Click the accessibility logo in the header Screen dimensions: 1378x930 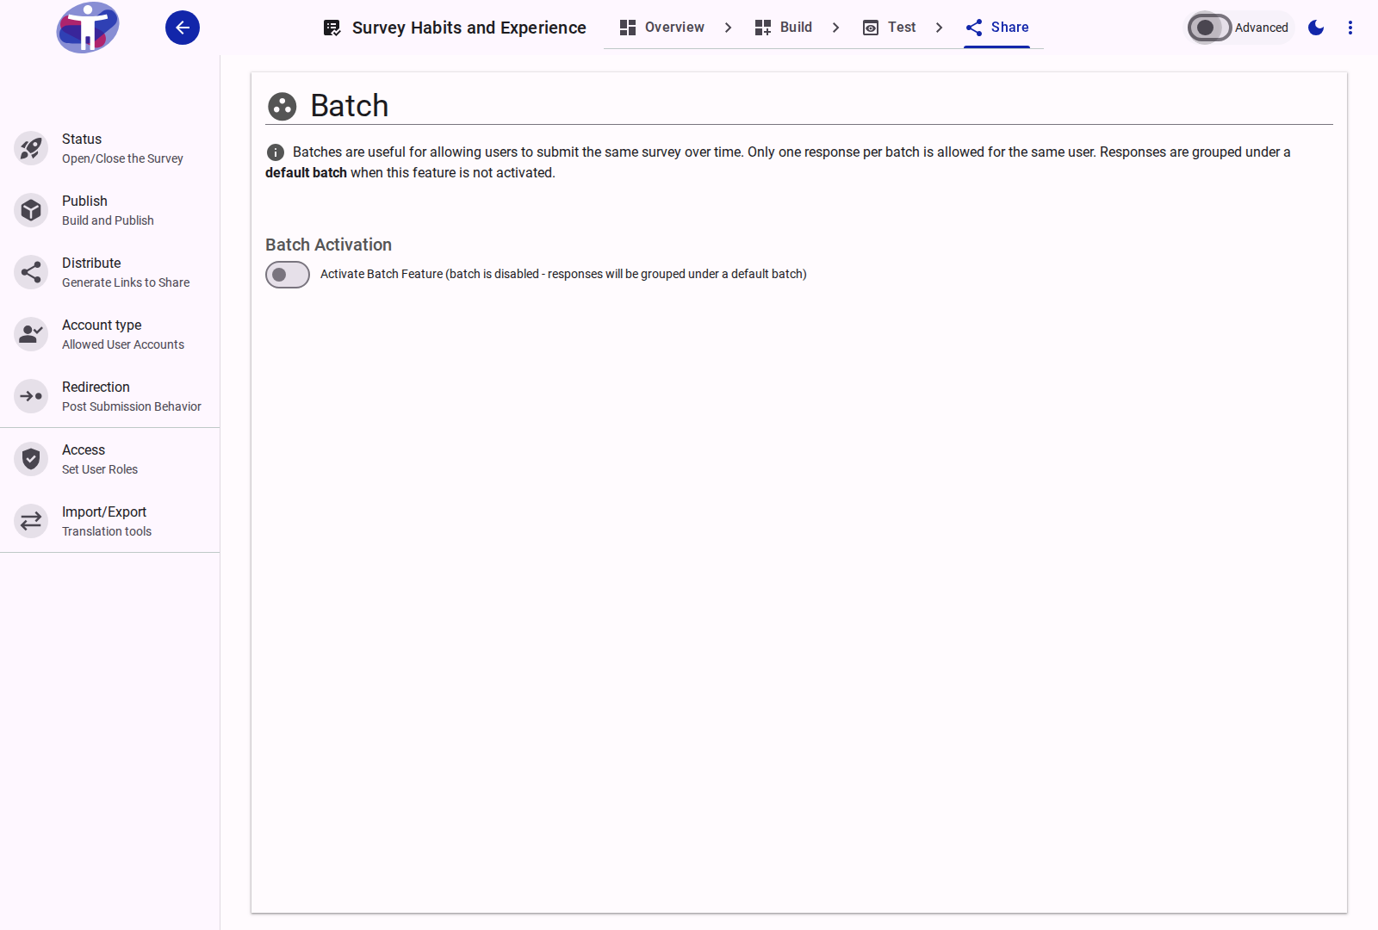88,28
